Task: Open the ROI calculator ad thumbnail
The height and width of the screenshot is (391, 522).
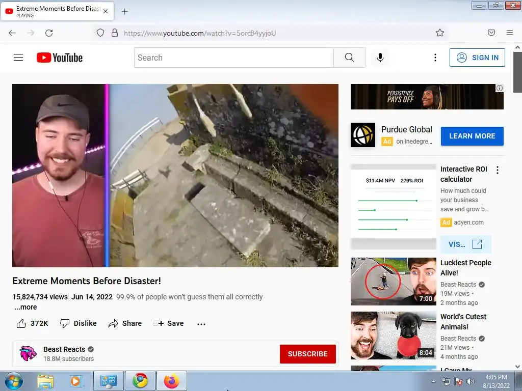Action: click(x=393, y=207)
